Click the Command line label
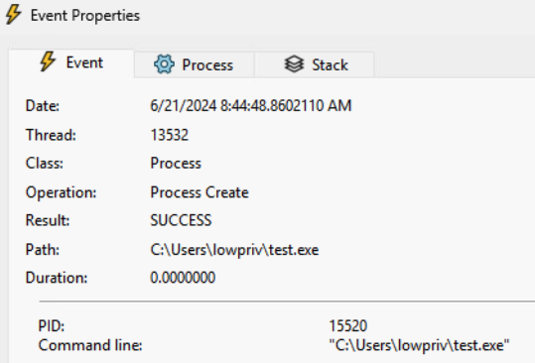The image size is (535, 363). pos(90,345)
